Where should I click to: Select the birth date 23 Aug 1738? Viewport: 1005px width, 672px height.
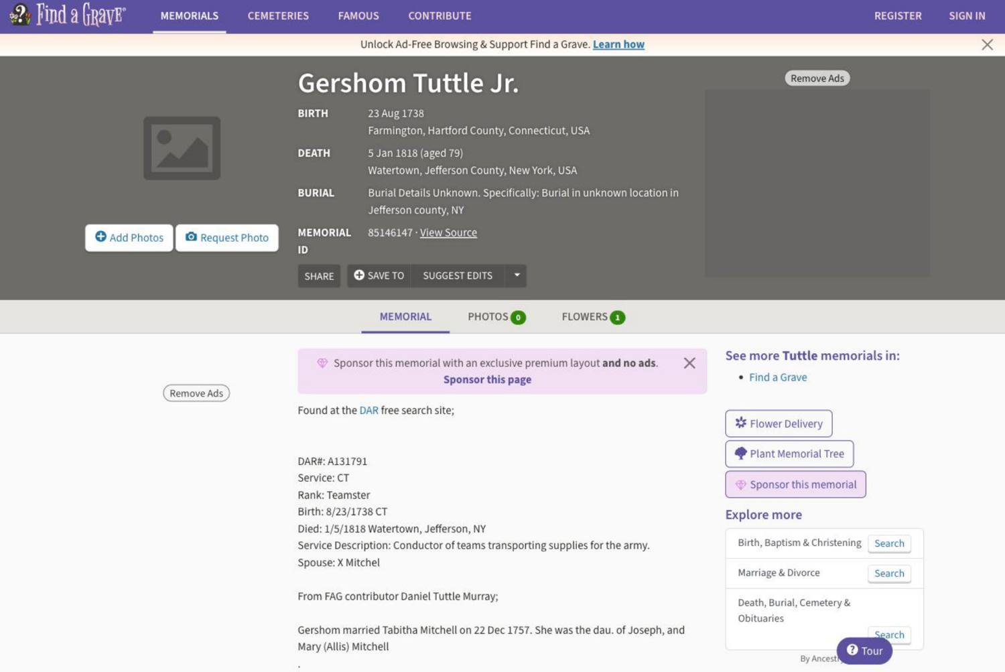[396, 113]
